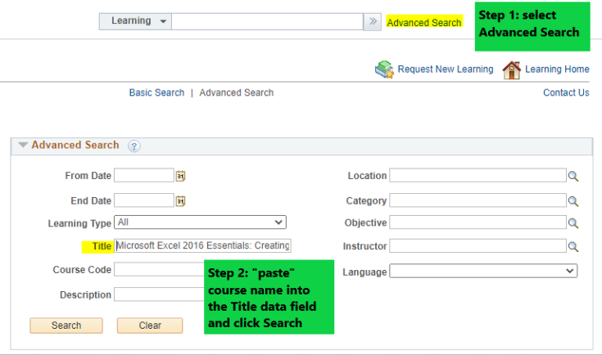The height and width of the screenshot is (355, 602).
Task: Click the Category lookup magnifier icon
Action: (573, 201)
